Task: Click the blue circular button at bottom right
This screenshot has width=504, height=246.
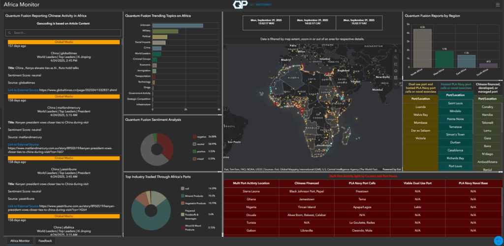Action: pyautogui.click(x=497, y=240)
